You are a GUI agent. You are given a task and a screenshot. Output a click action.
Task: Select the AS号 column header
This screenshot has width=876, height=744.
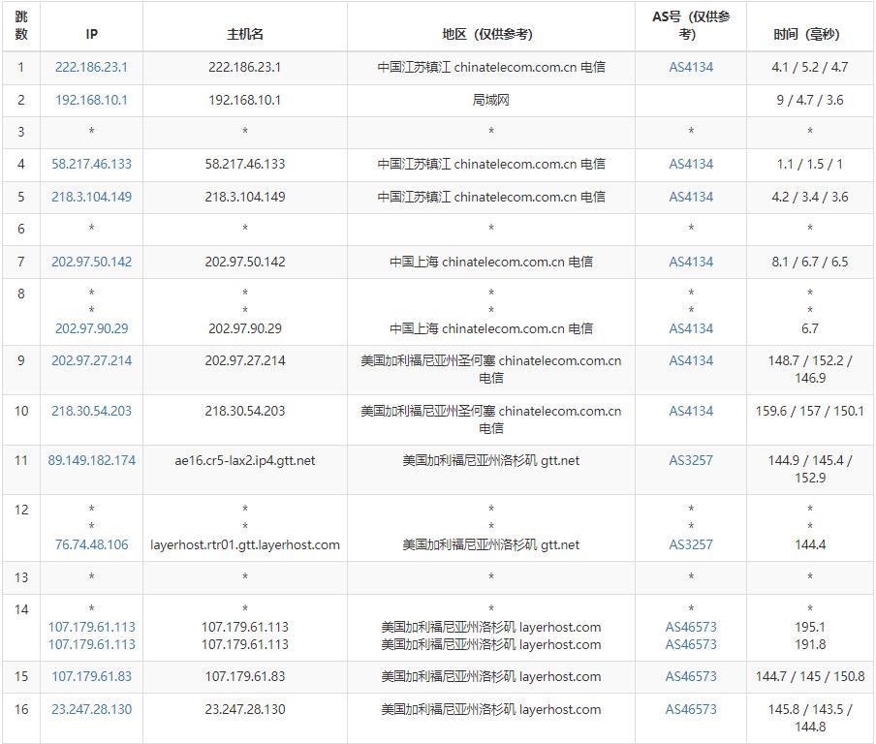[691, 26]
